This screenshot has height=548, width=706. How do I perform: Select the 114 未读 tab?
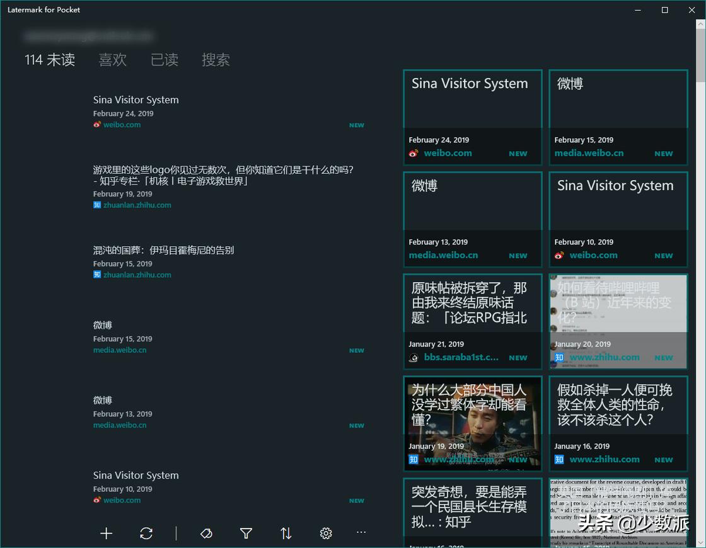pyautogui.click(x=49, y=59)
